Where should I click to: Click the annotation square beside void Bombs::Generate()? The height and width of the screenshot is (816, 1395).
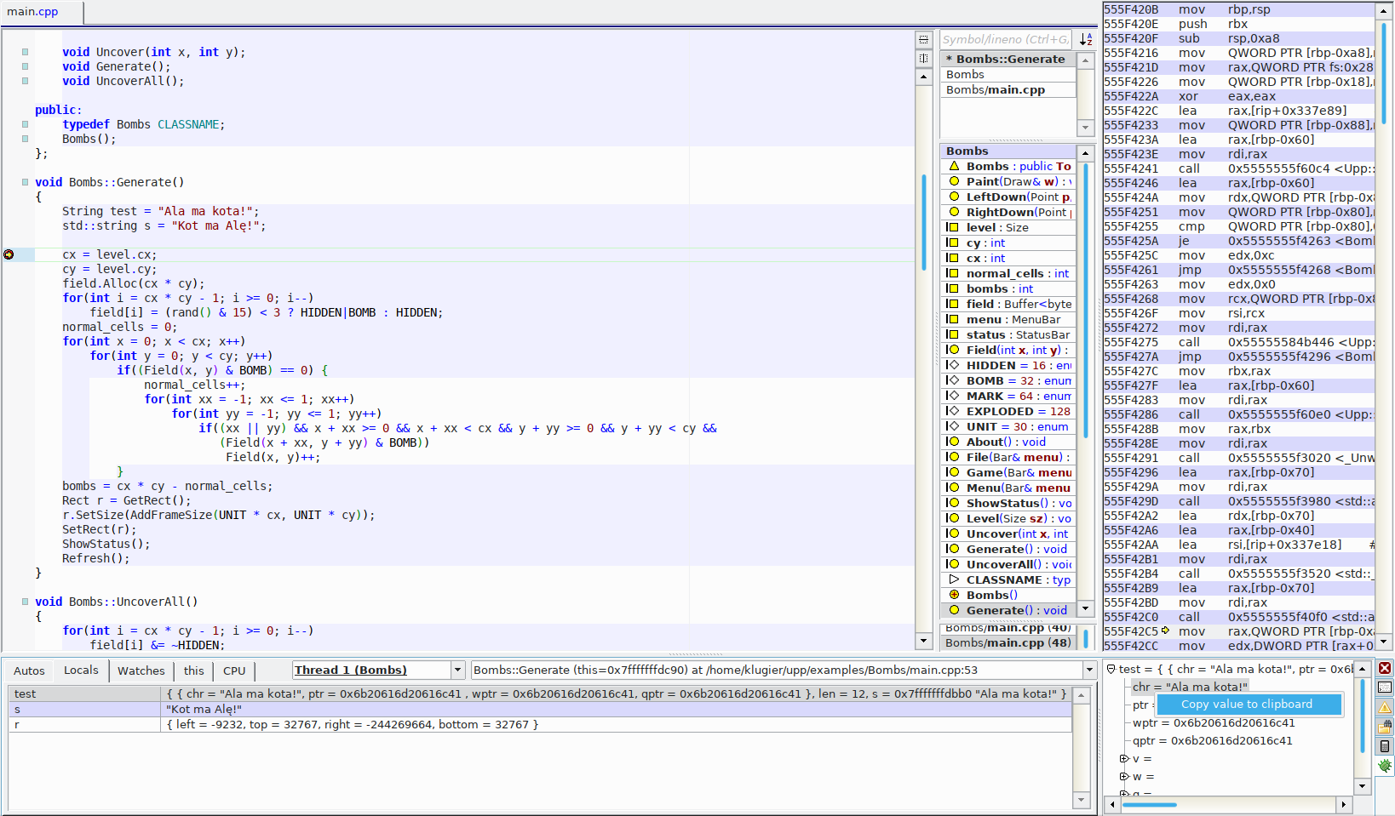point(25,182)
